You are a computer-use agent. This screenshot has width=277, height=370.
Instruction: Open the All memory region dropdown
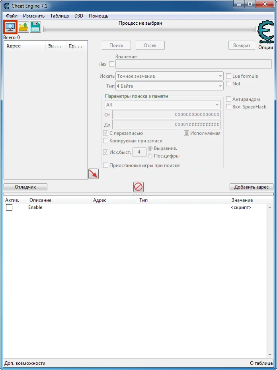[x=162, y=105]
